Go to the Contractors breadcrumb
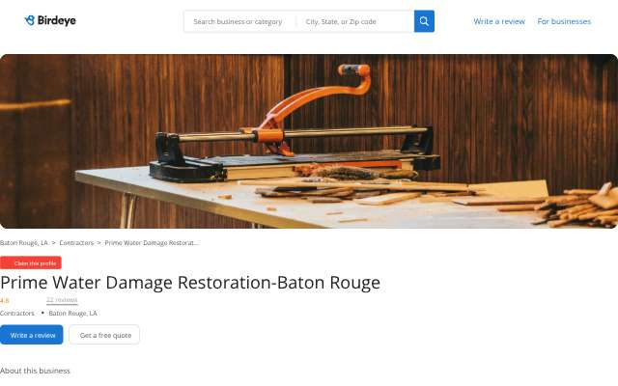Image resolution: width=618 pixels, height=386 pixels. (x=76, y=242)
